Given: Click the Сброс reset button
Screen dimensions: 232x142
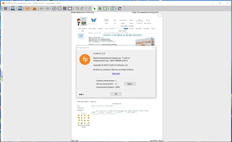Looking at the screenshot, I should [130, 84].
